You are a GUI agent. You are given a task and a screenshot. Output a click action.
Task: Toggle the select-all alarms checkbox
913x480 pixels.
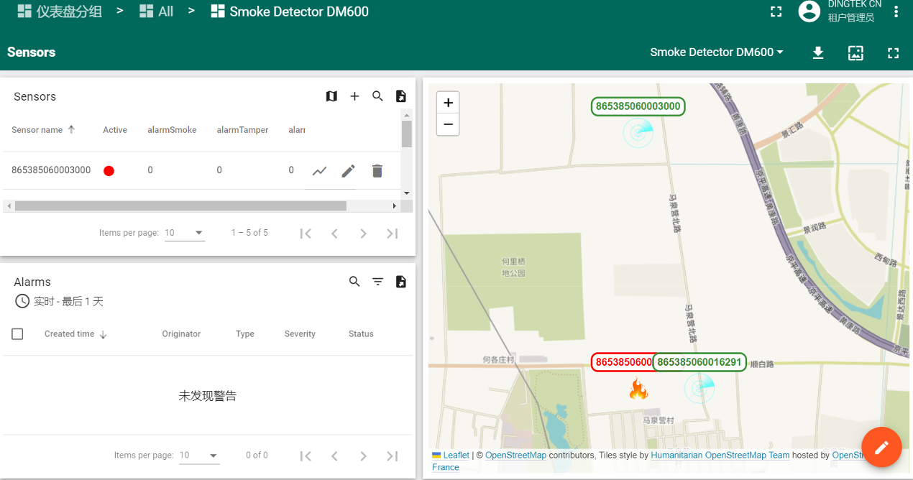(18, 334)
